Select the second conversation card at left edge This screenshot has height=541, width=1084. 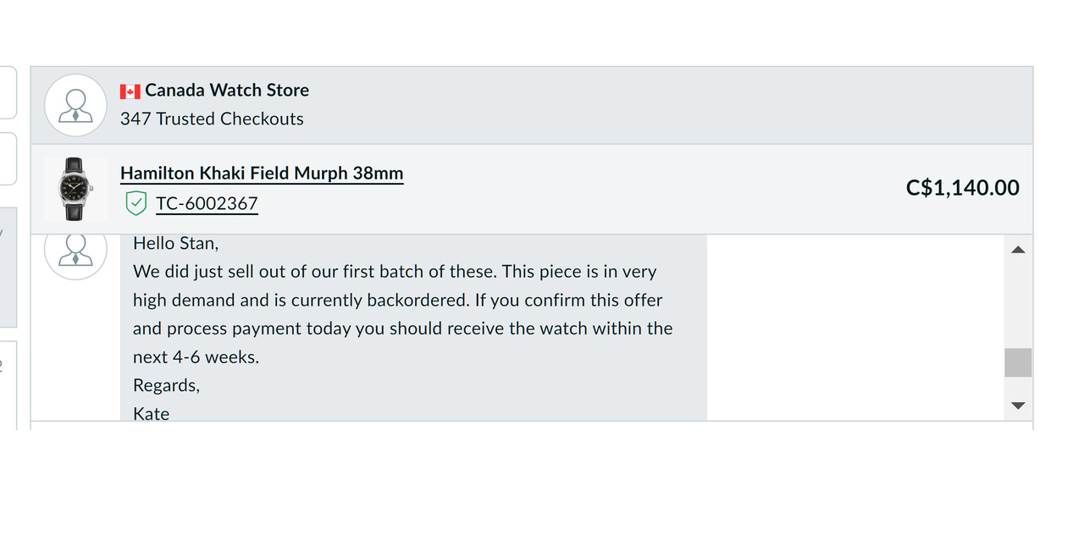coord(8,158)
